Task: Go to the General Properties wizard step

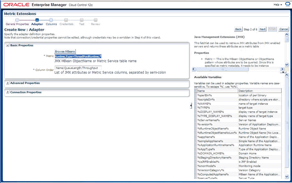Action: [17, 24]
